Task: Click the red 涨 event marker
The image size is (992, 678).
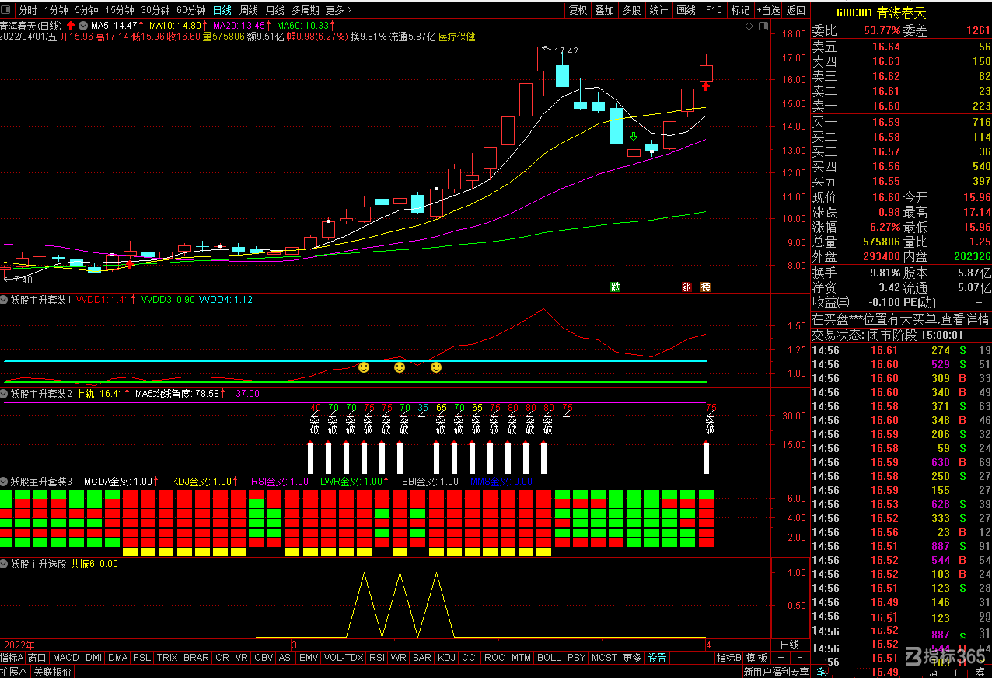Action: 686,287
